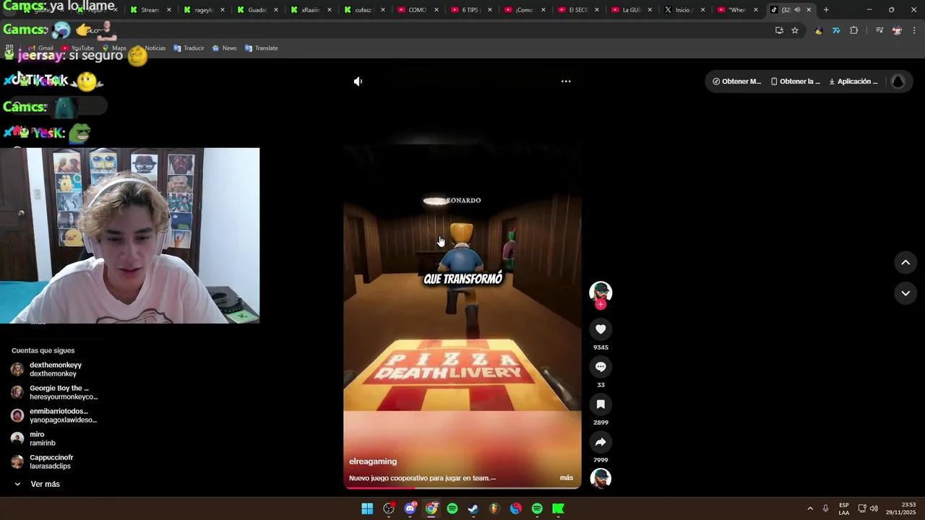Open the TikTok profile avatar at top right
This screenshot has height=520, width=925.
pyautogui.click(x=898, y=82)
